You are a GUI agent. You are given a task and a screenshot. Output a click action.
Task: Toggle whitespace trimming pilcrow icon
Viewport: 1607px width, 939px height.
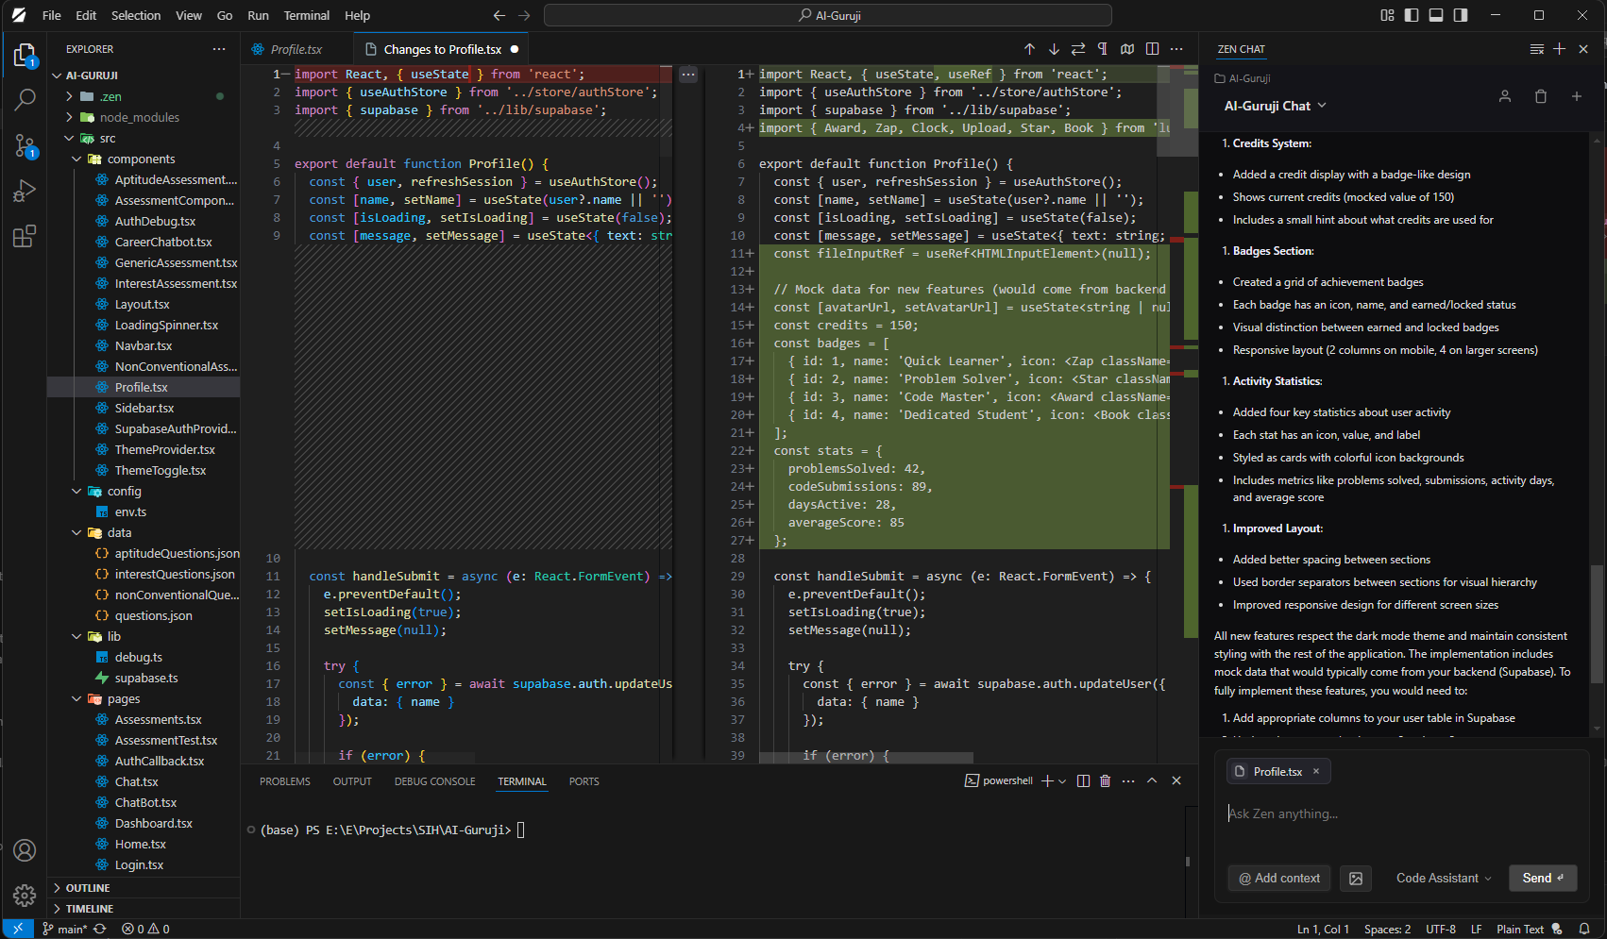1102,49
